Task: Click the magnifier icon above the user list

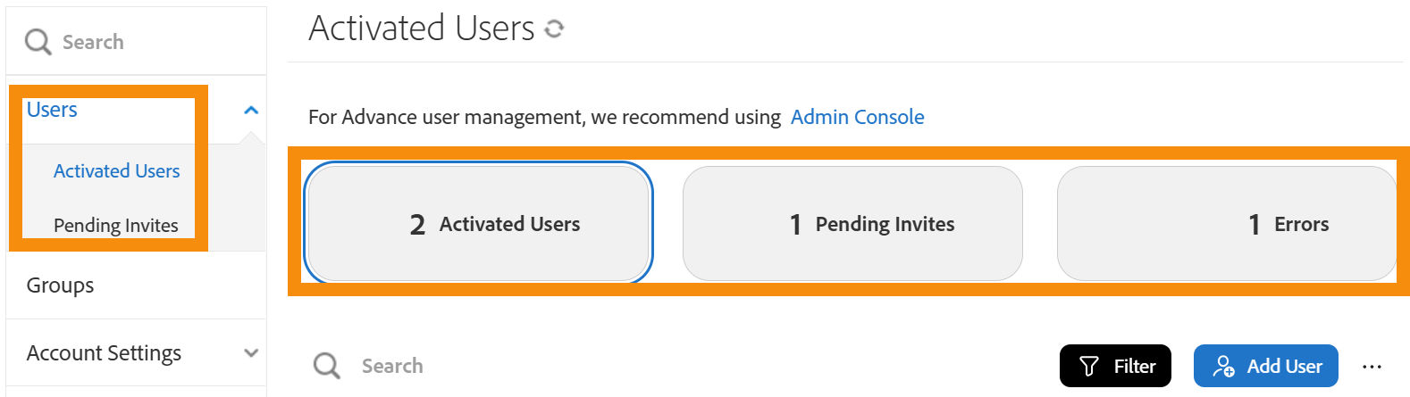Action: tap(326, 366)
